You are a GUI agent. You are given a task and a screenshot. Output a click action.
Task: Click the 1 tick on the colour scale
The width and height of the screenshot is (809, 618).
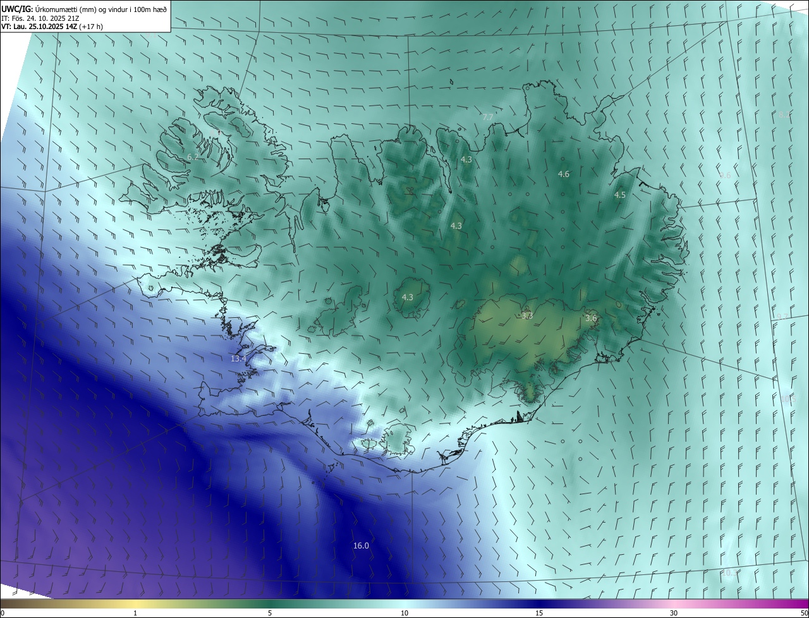coord(135,613)
